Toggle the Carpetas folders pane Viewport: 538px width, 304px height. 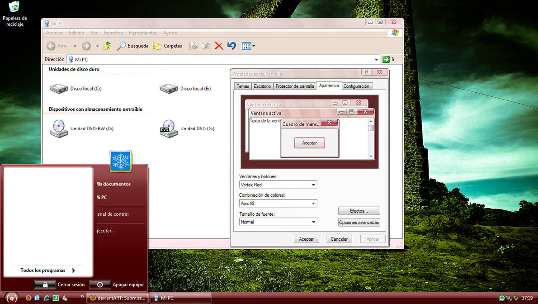[168, 46]
